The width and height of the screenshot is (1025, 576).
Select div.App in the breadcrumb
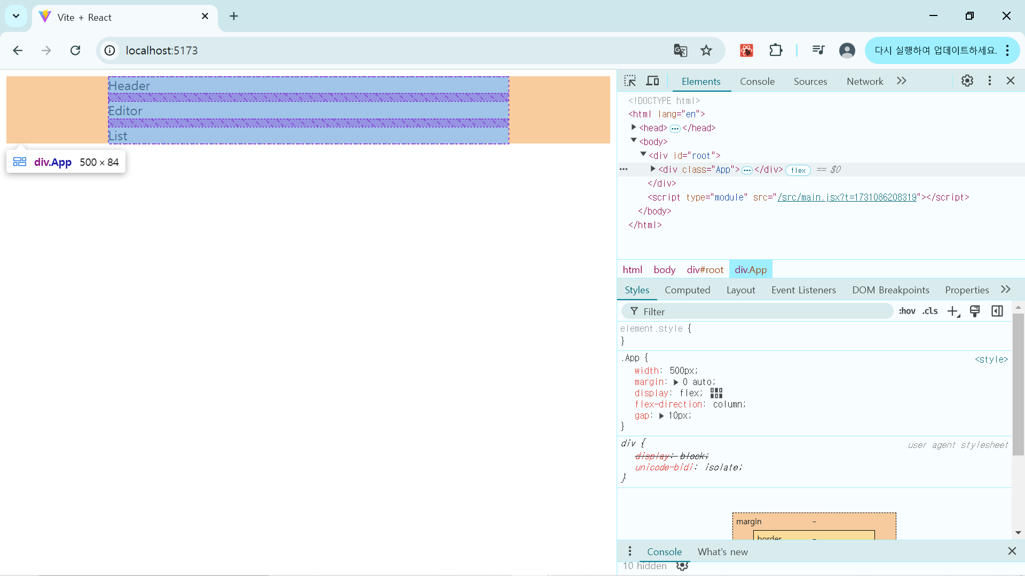[x=751, y=270]
